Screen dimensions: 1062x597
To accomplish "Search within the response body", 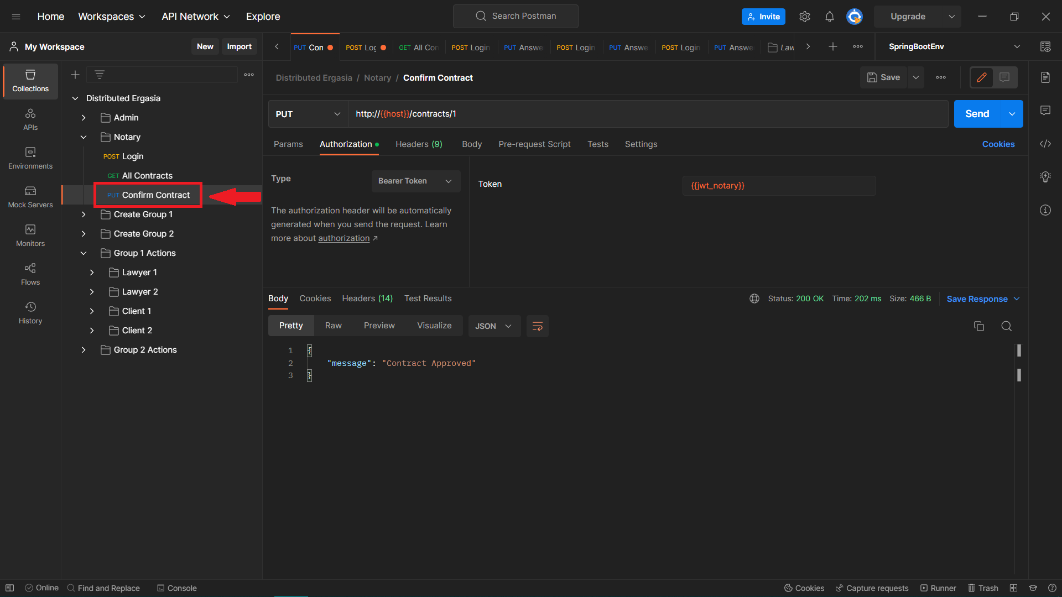I will [1007, 326].
